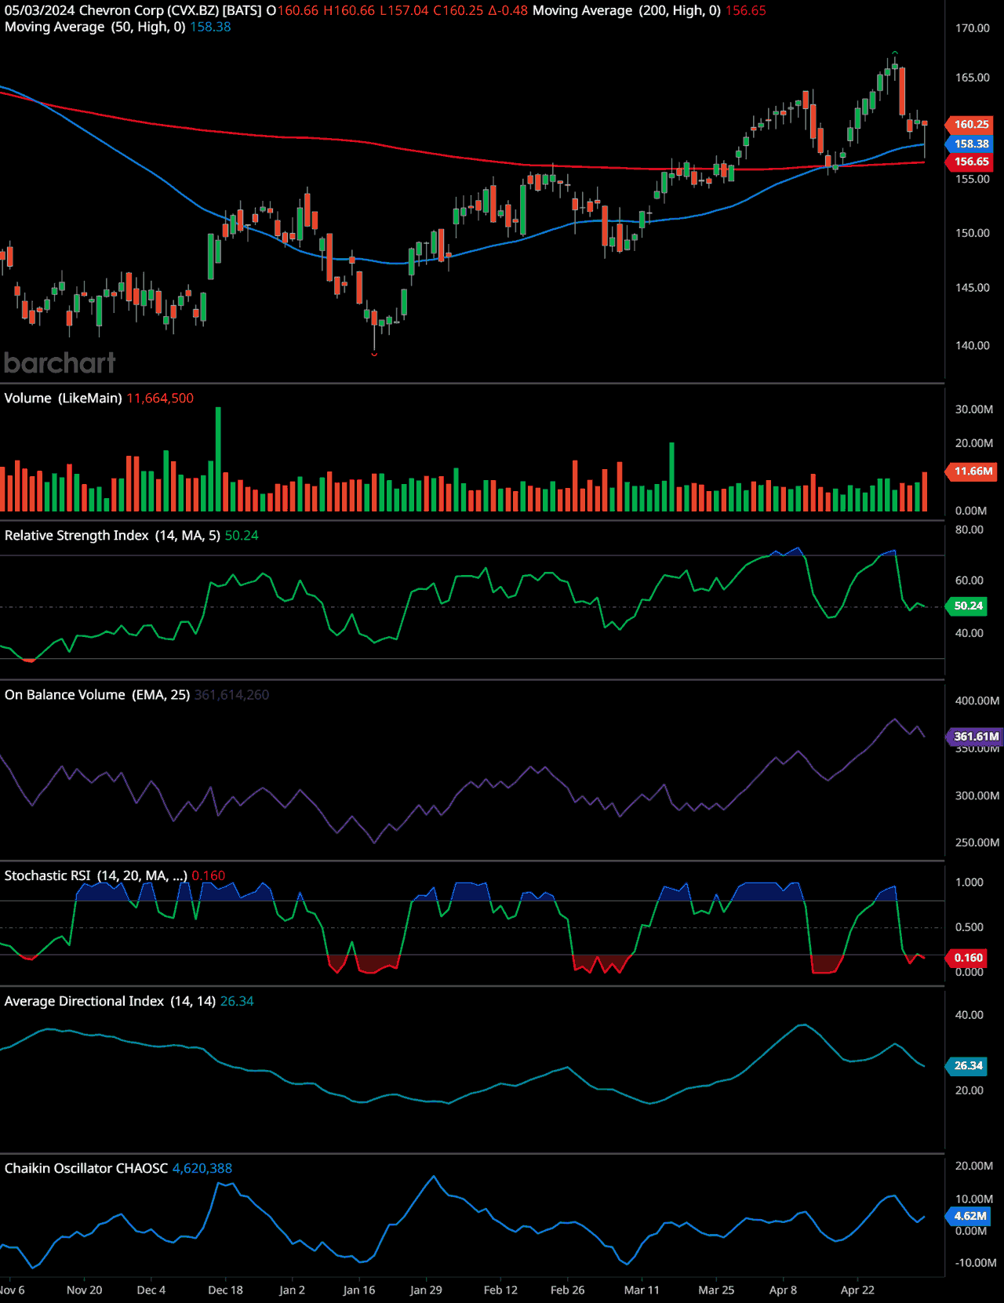Click the 50.24 RSI value tag
Image resolution: width=1004 pixels, height=1303 pixels.
click(966, 606)
